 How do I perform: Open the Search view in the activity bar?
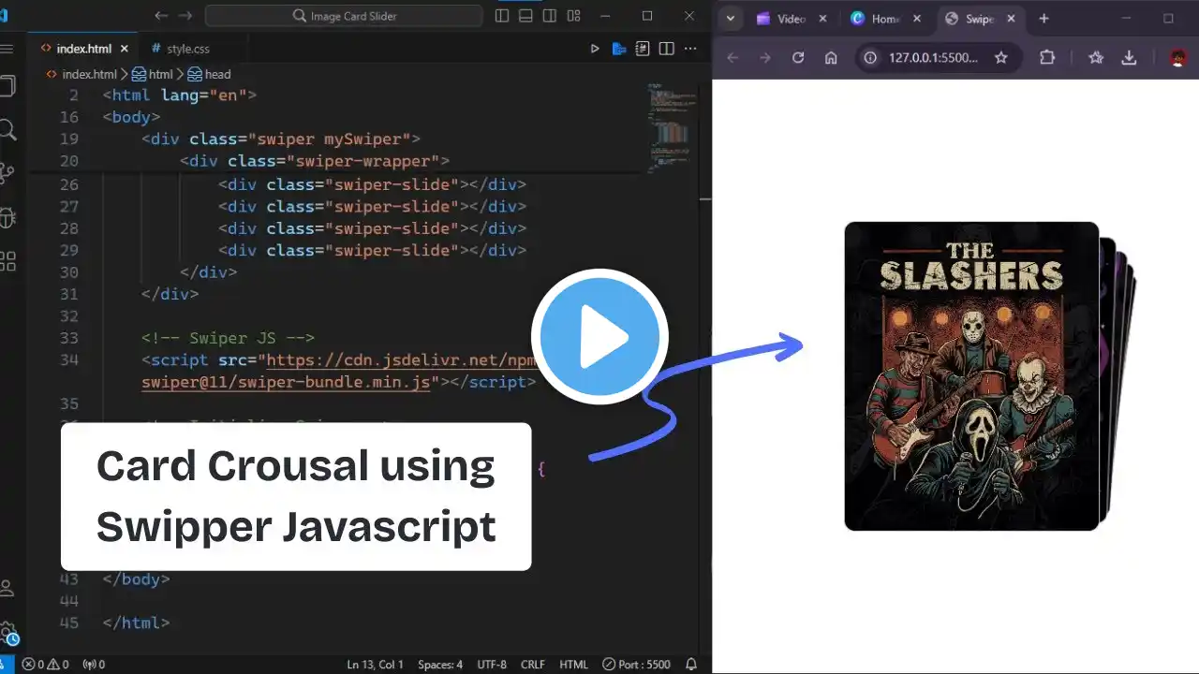coord(8,129)
